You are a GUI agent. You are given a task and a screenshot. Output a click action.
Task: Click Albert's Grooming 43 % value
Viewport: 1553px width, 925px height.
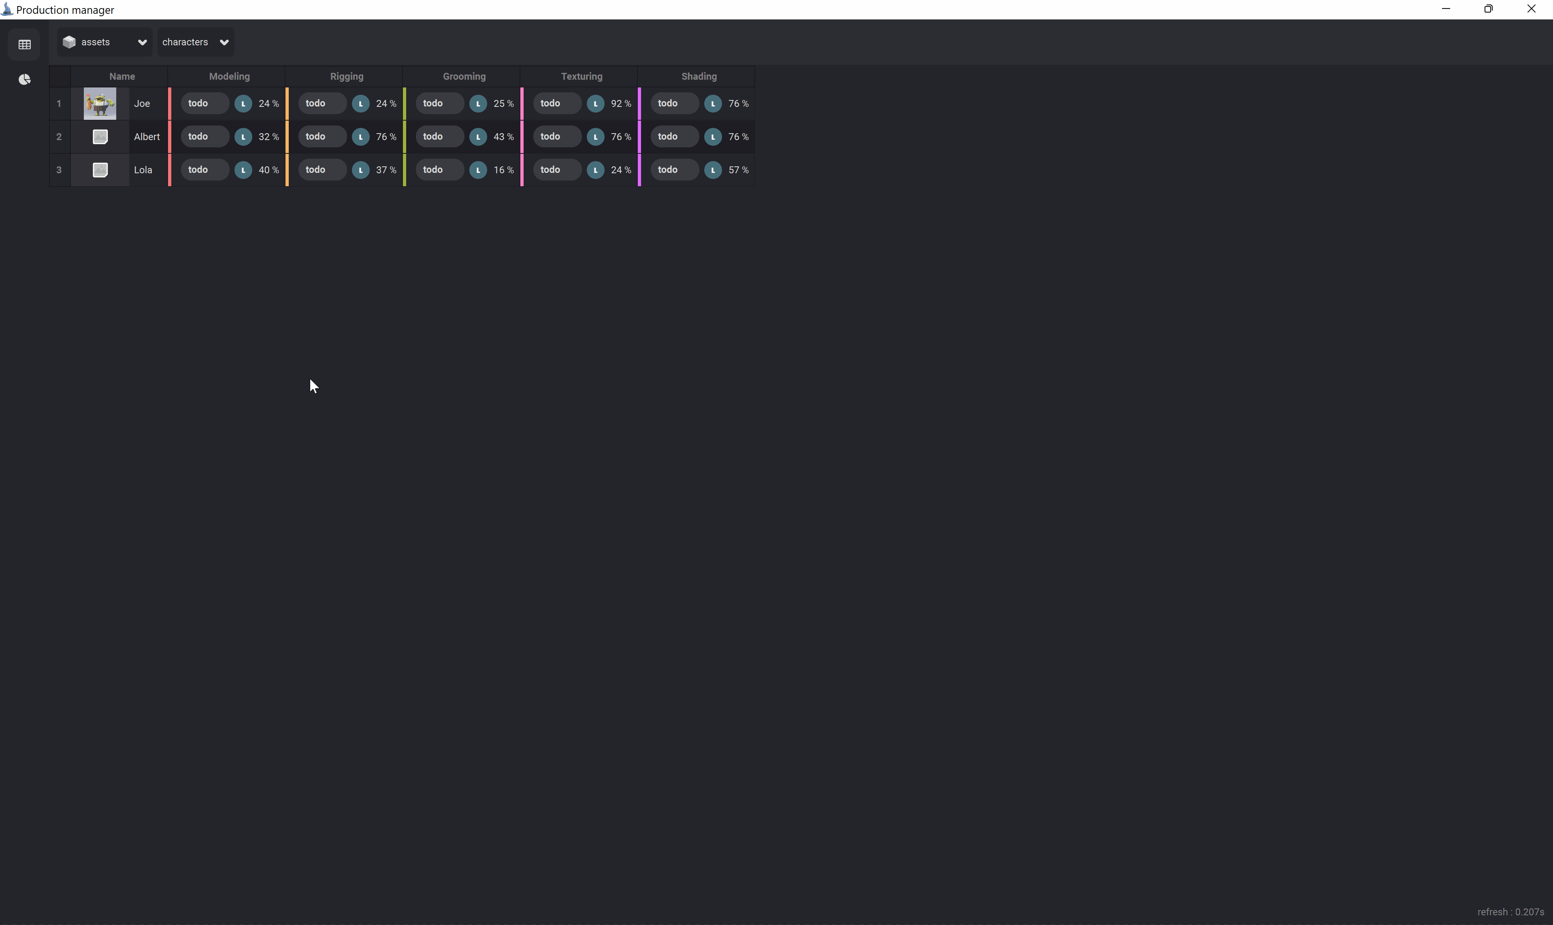(504, 136)
